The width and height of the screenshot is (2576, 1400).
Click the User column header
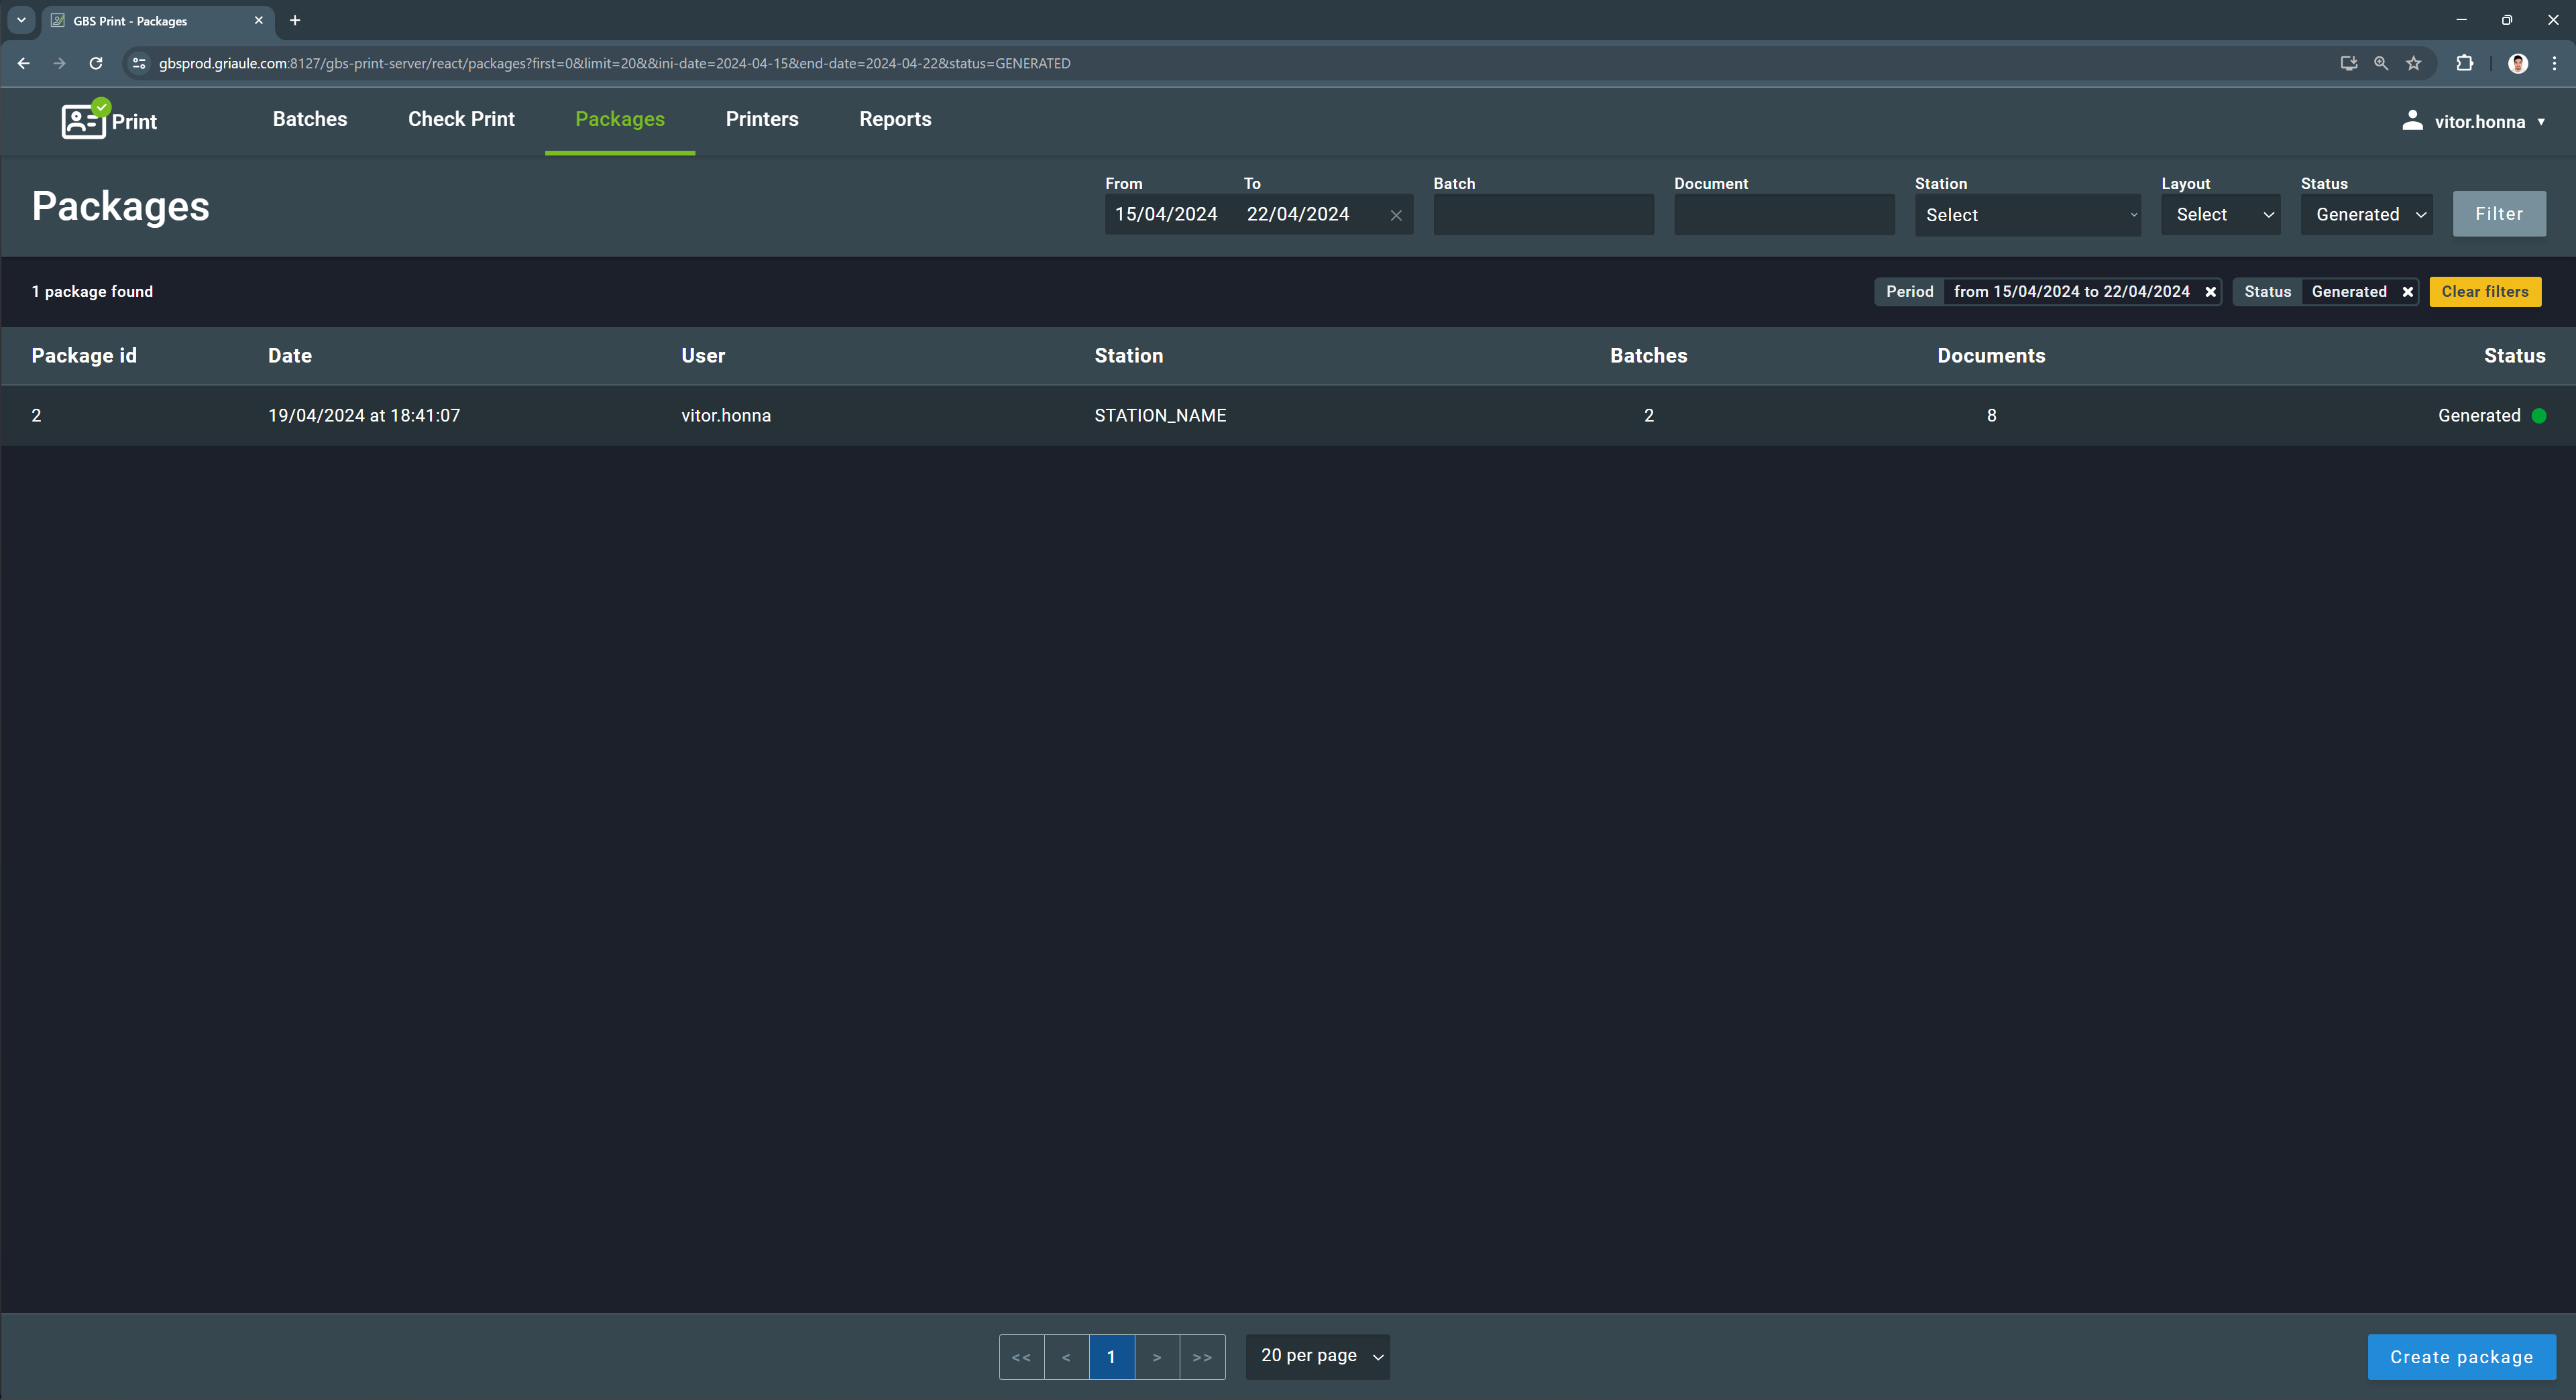[703, 356]
